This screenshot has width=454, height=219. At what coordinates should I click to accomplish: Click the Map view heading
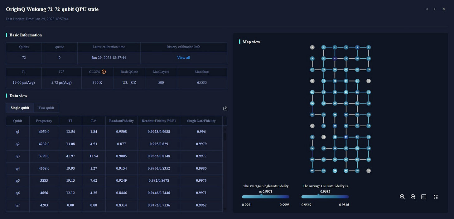click(251, 42)
